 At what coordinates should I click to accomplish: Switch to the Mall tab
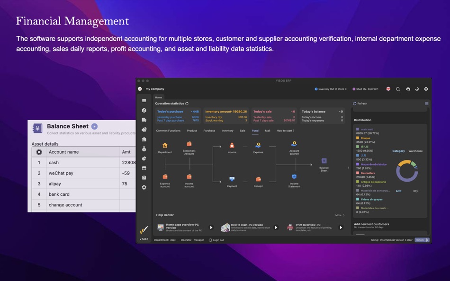(268, 131)
